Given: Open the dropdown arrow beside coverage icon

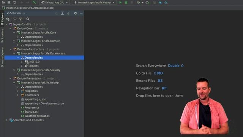Looking at the screenshot, I should point(142,3).
